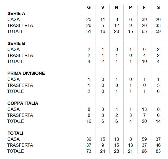The width and height of the screenshot is (168, 159).
Task: Select the N column header
Action: [117, 7]
